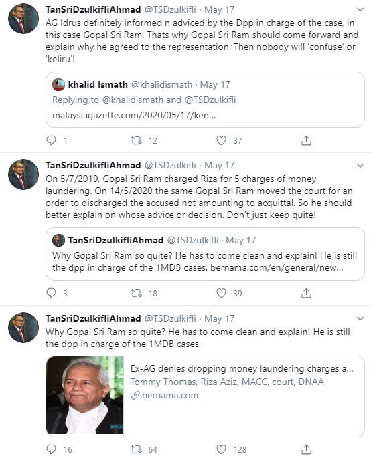Reply to the Riza money laundering tweet
This screenshot has width=373, height=462.
[x=52, y=293]
